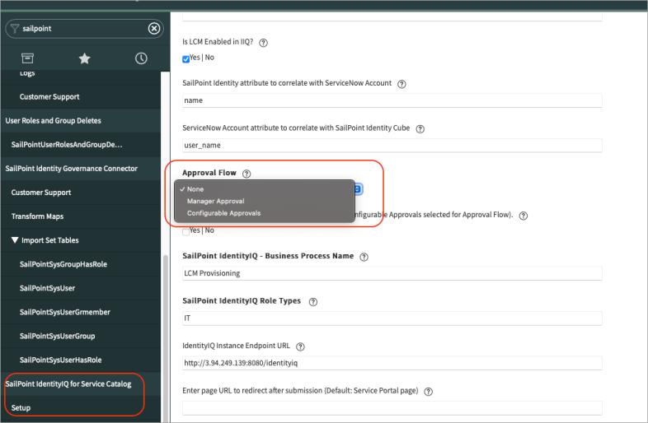Open help for Is LCM Enabled in IIQ
Screen dimensions: 648x423
[263, 43]
